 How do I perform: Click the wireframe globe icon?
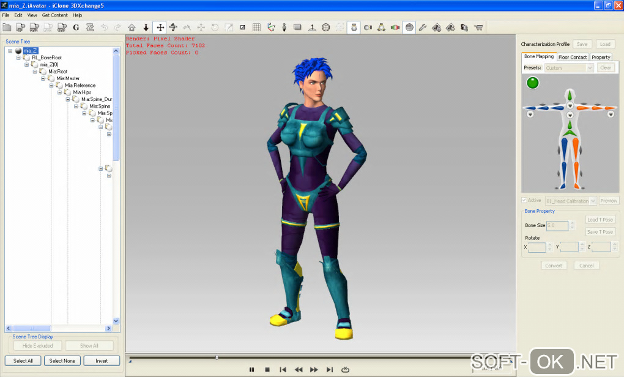point(325,28)
